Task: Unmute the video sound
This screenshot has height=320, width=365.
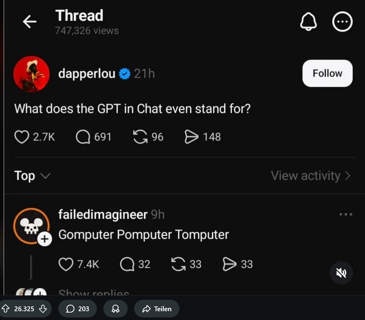Action: coord(341,273)
